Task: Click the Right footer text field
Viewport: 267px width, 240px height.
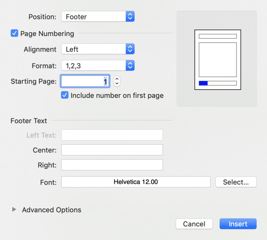Action: 112,165
